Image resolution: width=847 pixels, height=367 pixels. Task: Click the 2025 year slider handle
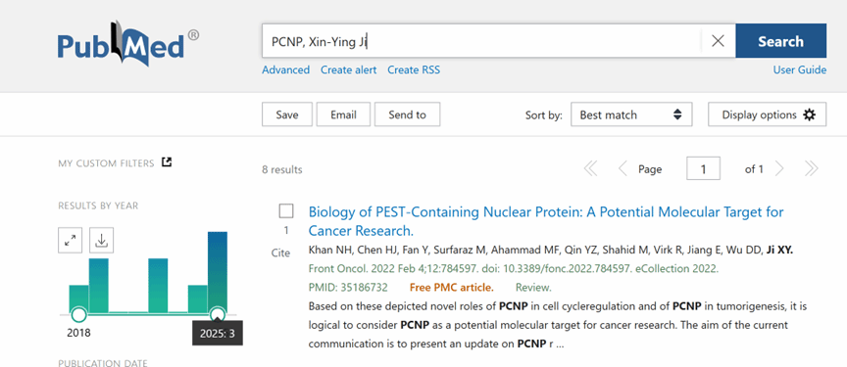tap(218, 313)
